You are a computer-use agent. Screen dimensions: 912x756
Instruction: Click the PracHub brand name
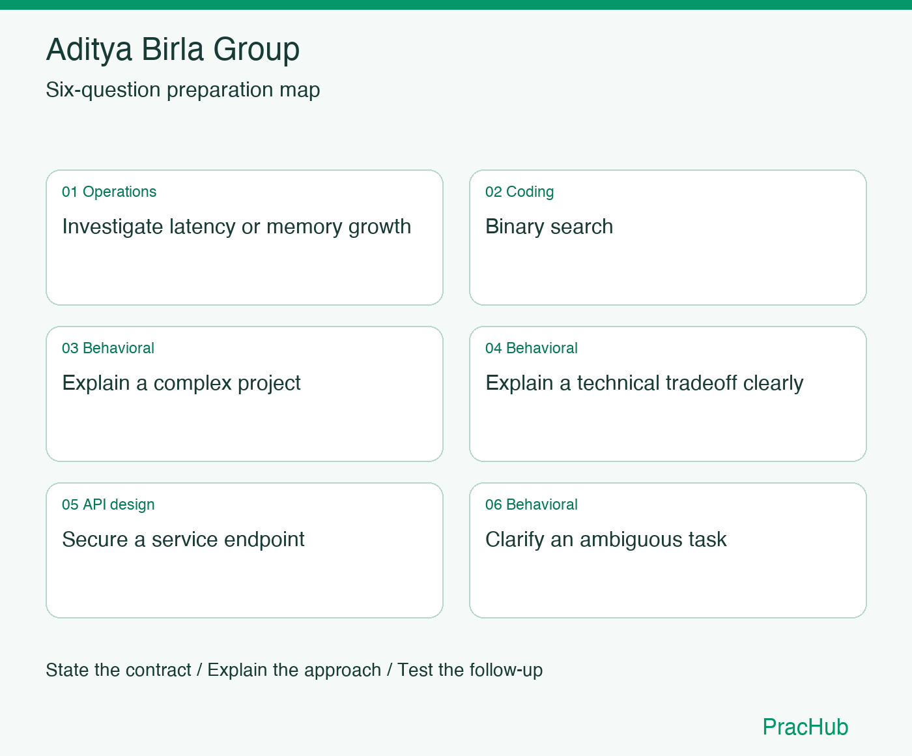click(805, 727)
